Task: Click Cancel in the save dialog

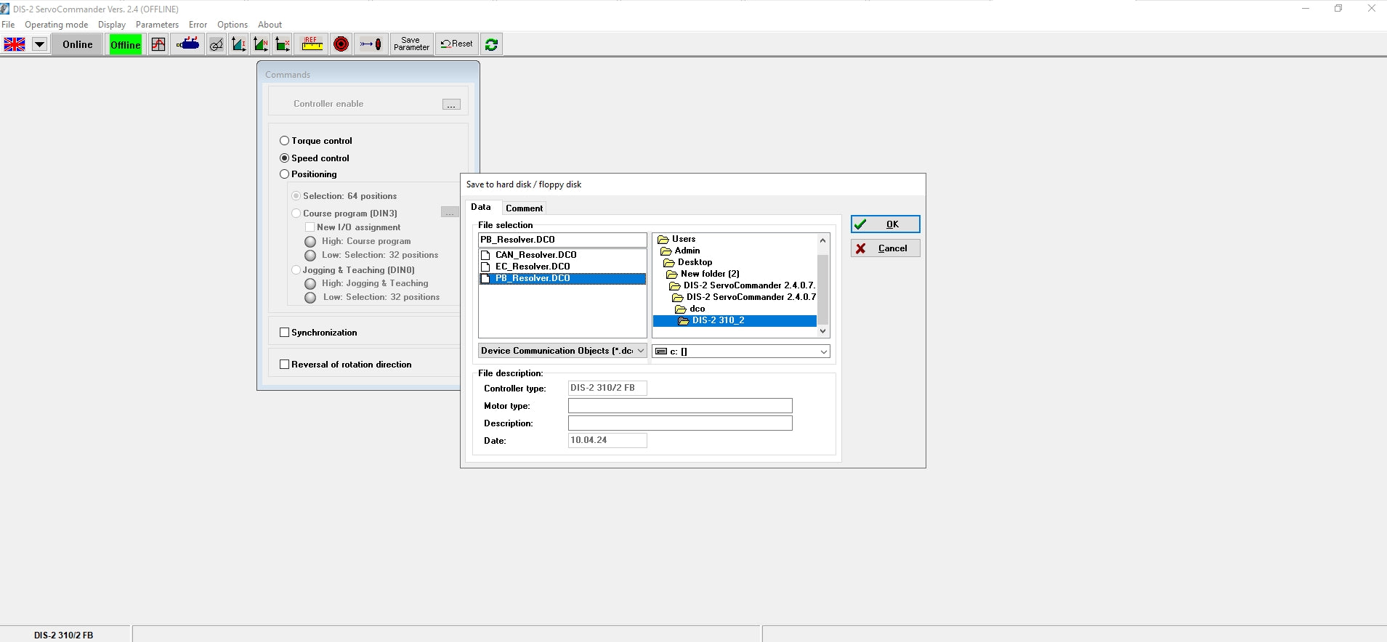Action: 885,248
